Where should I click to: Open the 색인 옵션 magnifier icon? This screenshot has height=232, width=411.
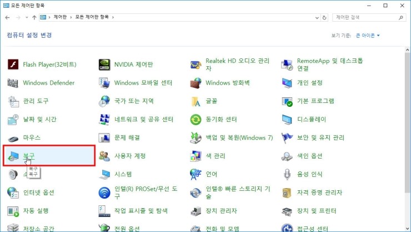tap(287, 156)
